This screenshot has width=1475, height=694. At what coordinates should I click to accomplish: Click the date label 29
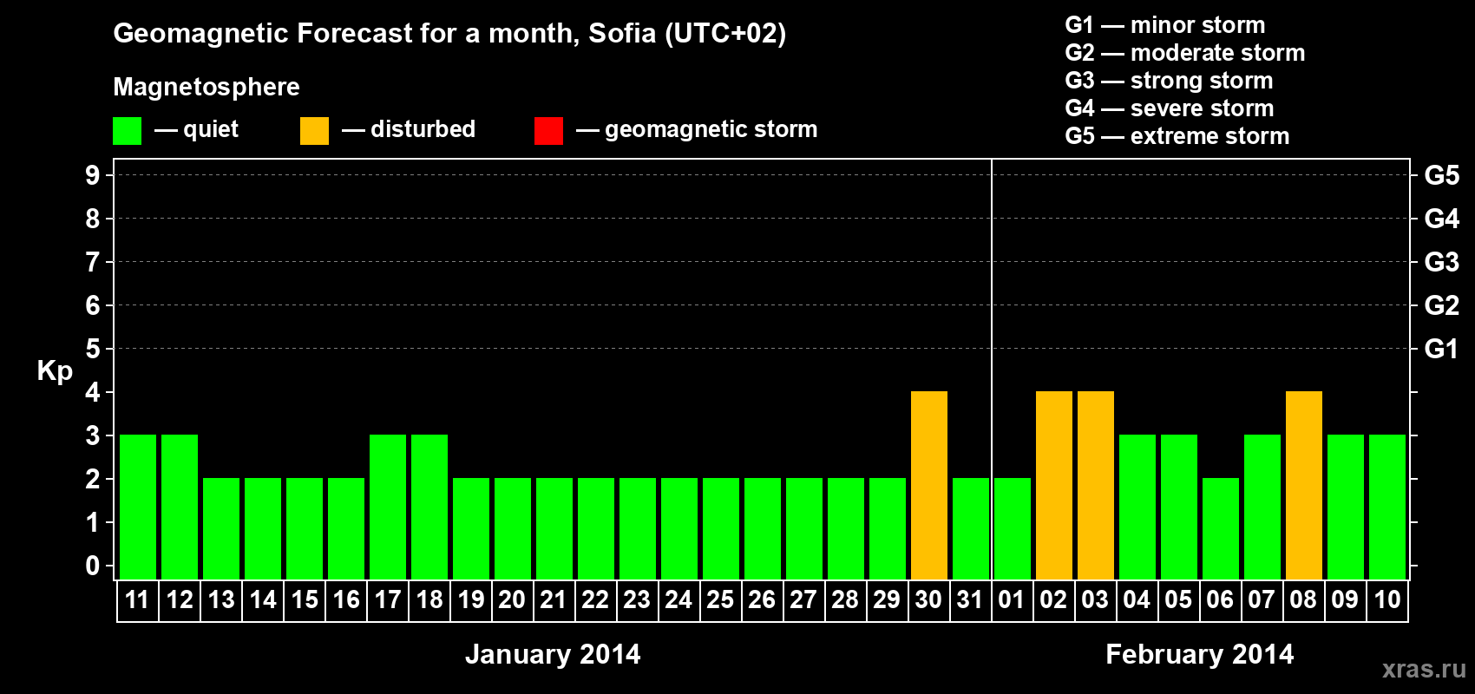point(887,599)
